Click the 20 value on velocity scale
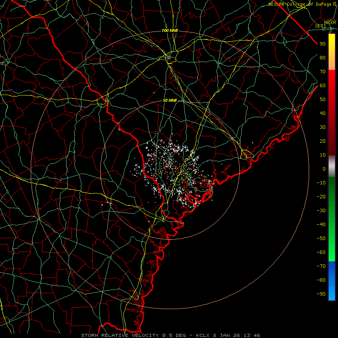Screen dimensions: 338x338 click(323, 141)
